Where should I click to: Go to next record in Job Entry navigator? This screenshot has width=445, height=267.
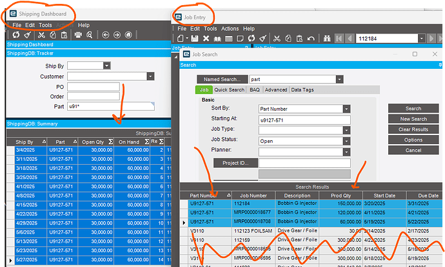[x=431, y=38]
